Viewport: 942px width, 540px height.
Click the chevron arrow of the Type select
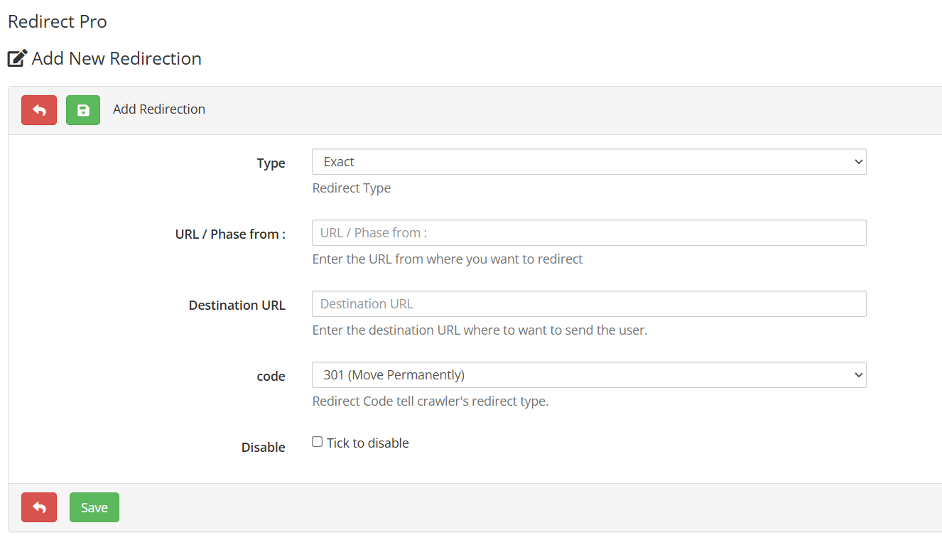click(858, 162)
